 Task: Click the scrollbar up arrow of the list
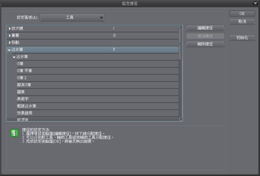(181, 27)
